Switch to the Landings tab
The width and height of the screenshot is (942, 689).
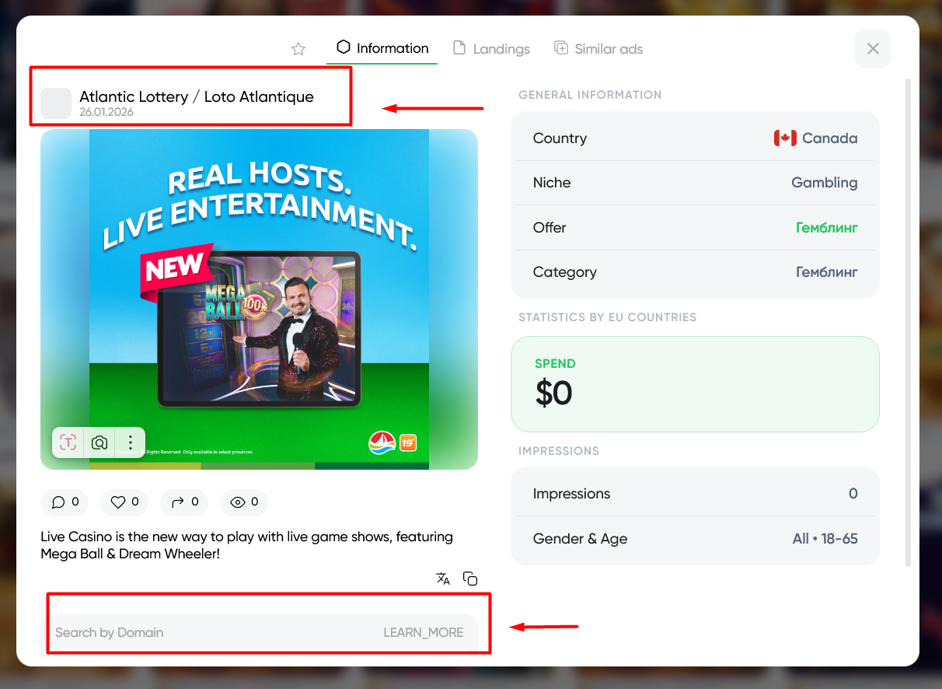[491, 49]
